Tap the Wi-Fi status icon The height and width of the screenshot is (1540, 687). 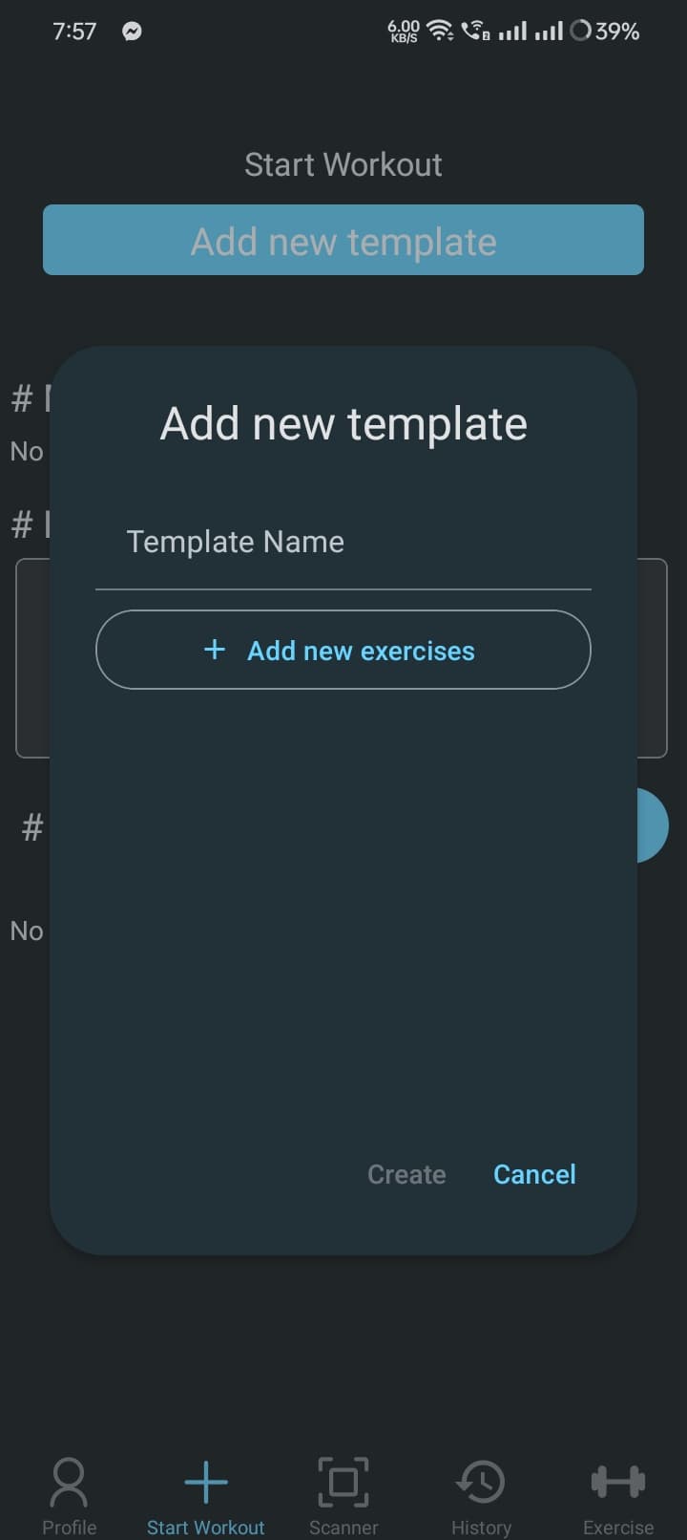click(438, 29)
